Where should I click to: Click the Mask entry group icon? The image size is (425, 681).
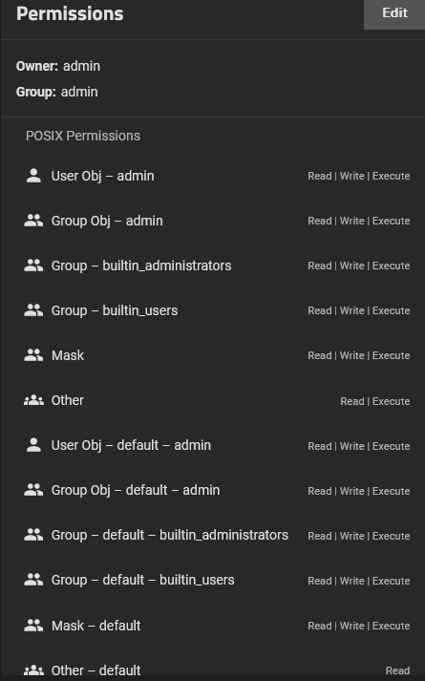click(x=33, y=355)
